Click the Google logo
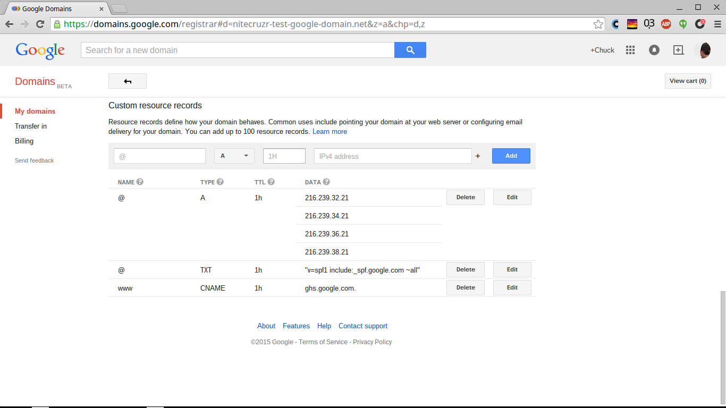726x408 pixels. (x=40, y=50)
